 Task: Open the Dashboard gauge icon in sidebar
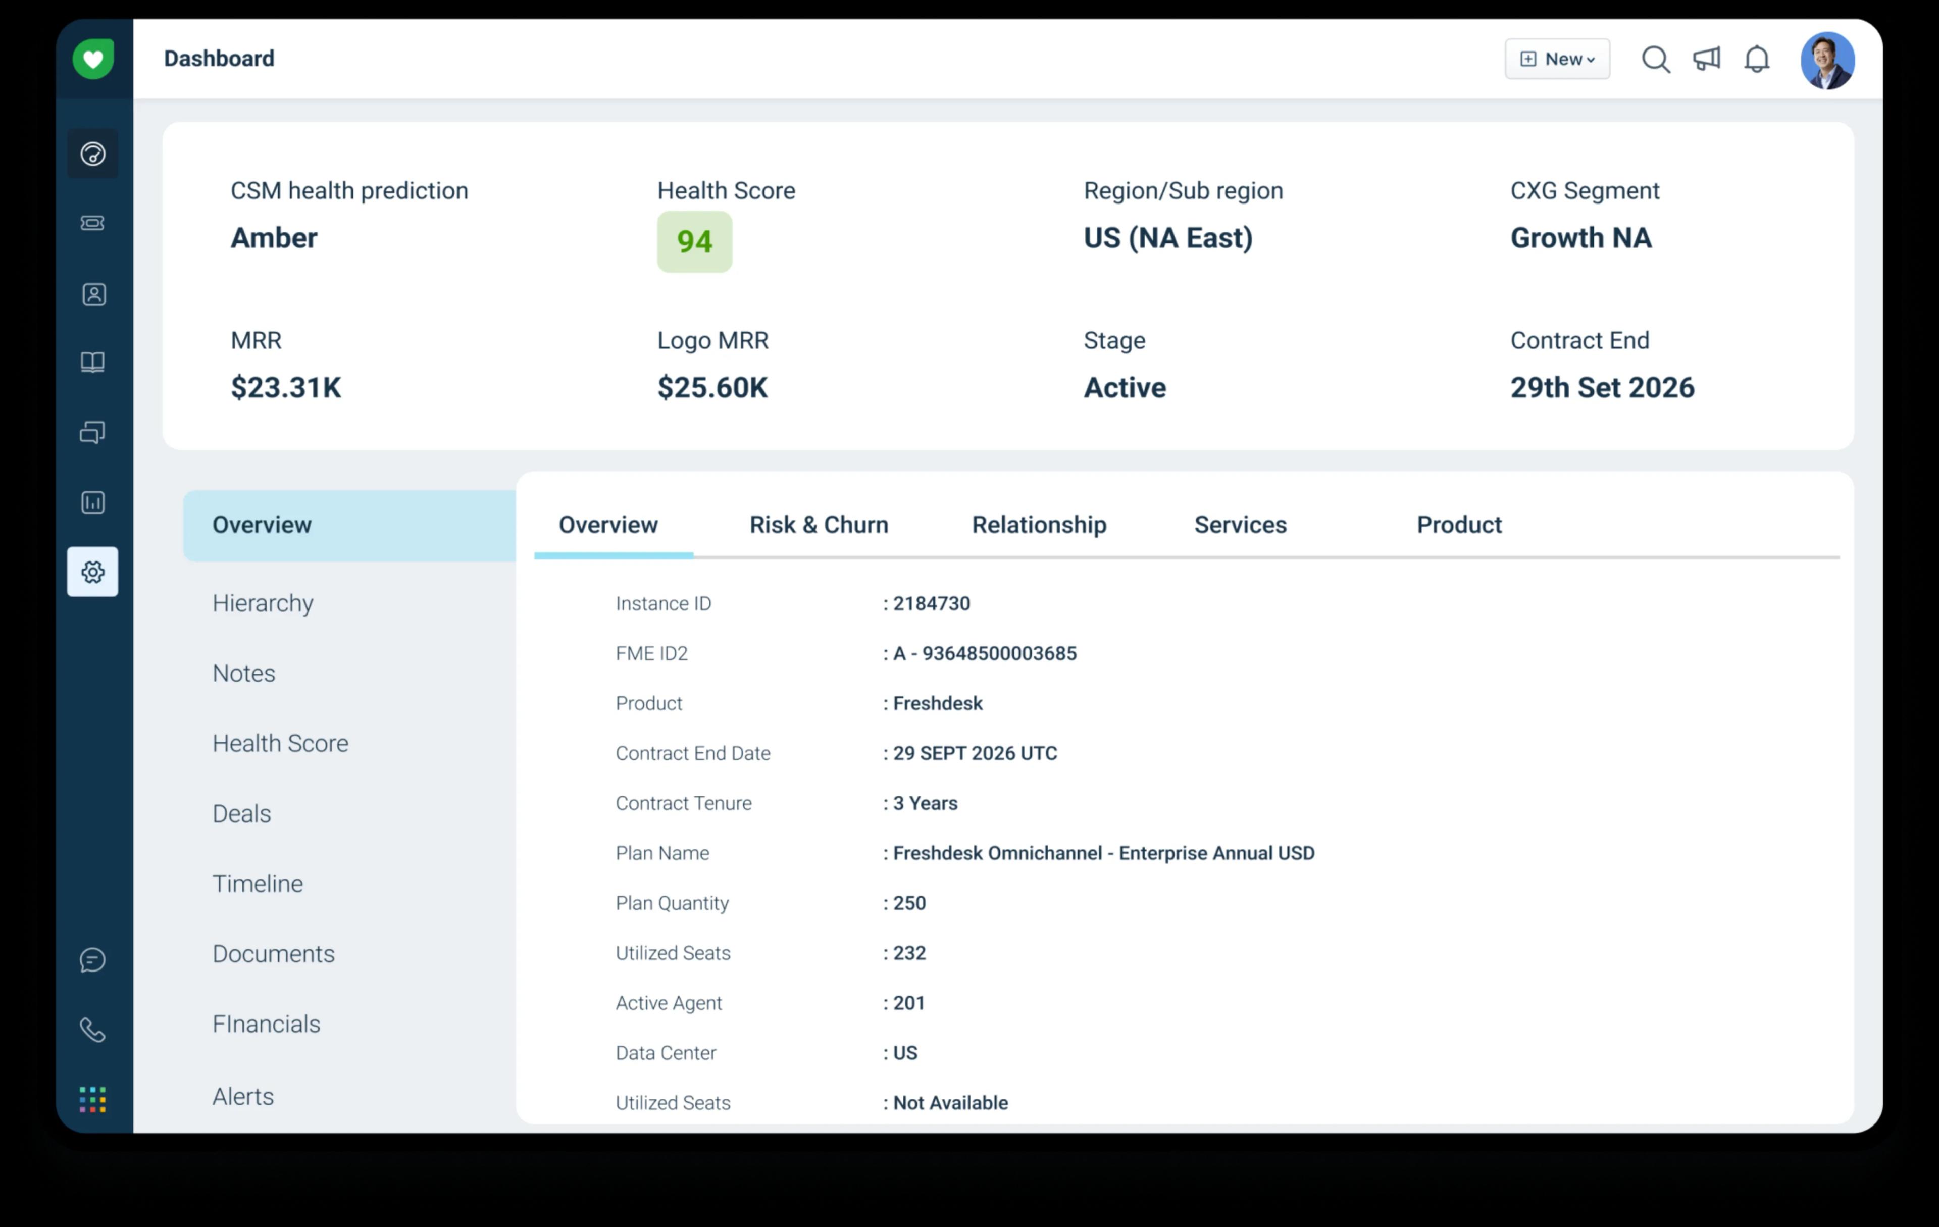click(92, 153)
